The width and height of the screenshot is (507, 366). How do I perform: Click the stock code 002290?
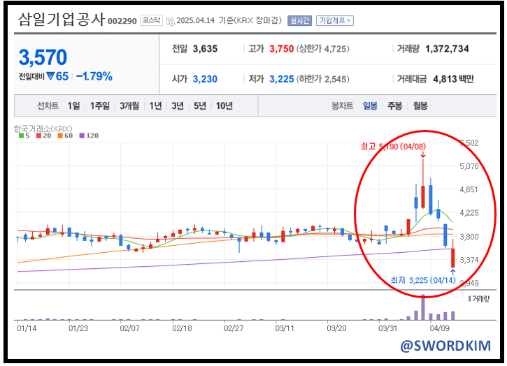(122, 22)
